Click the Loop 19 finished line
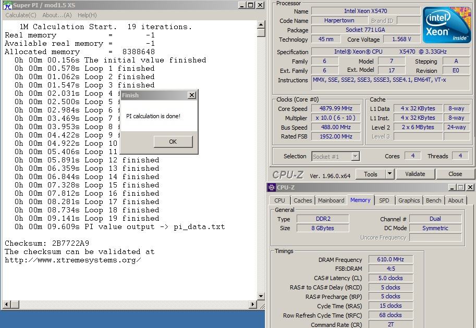Screen dimensions: 476x328 coord(87,219)
